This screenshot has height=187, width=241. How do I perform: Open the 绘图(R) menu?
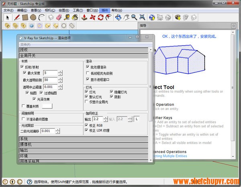click(x=63, y=10)
